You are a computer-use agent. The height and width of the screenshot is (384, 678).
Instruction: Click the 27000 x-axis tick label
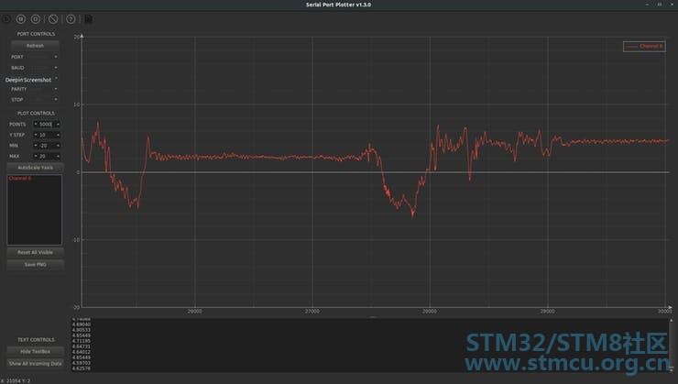[312, 312]
